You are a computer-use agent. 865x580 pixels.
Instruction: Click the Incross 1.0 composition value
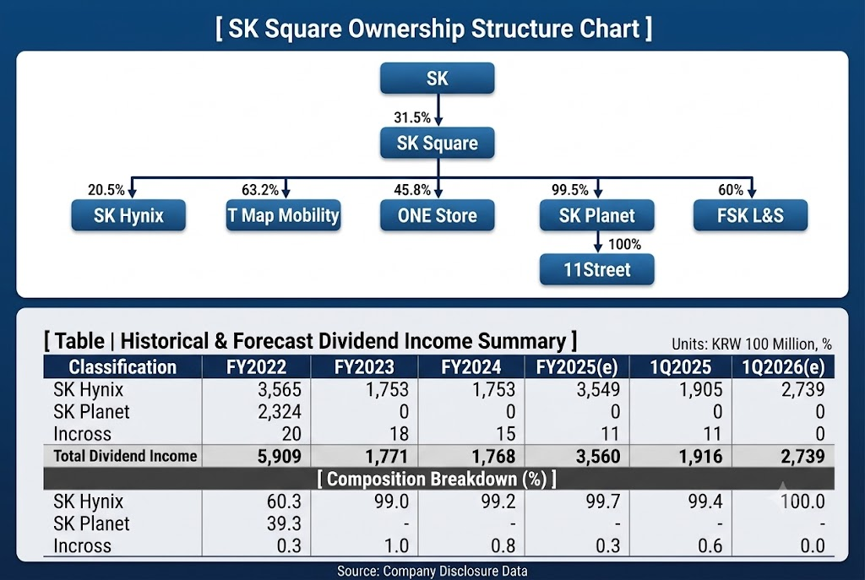(396, 546)
